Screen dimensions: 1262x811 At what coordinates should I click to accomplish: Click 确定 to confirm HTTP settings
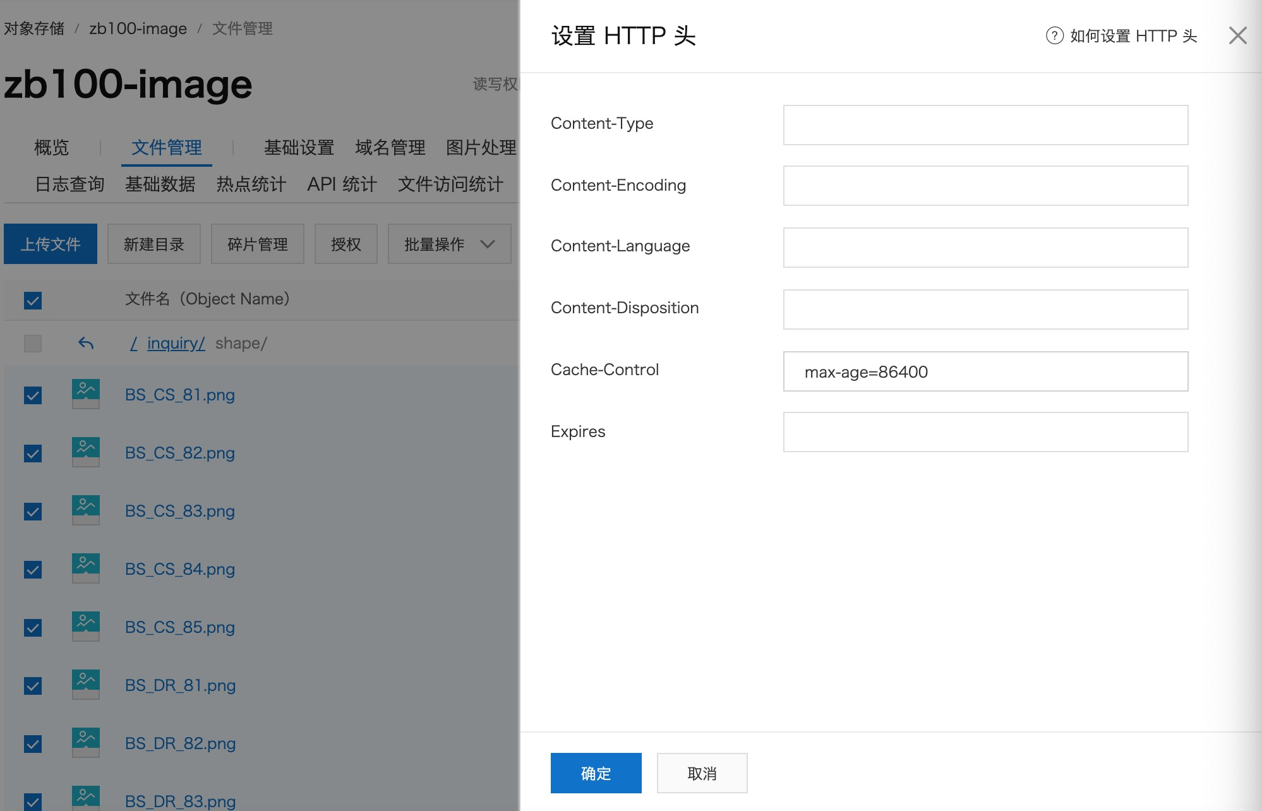[596, 773]
